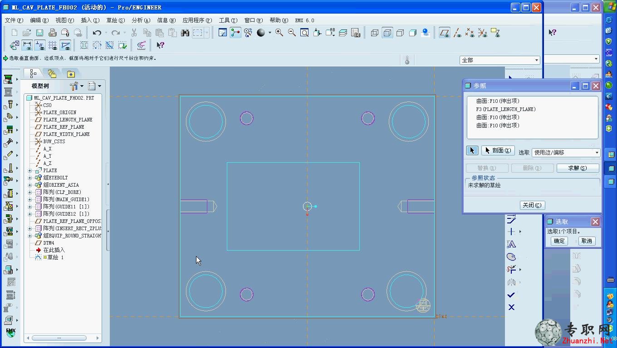
Task: Expand the 组EYEBOLT tree node
Action: tap(30, 178)
